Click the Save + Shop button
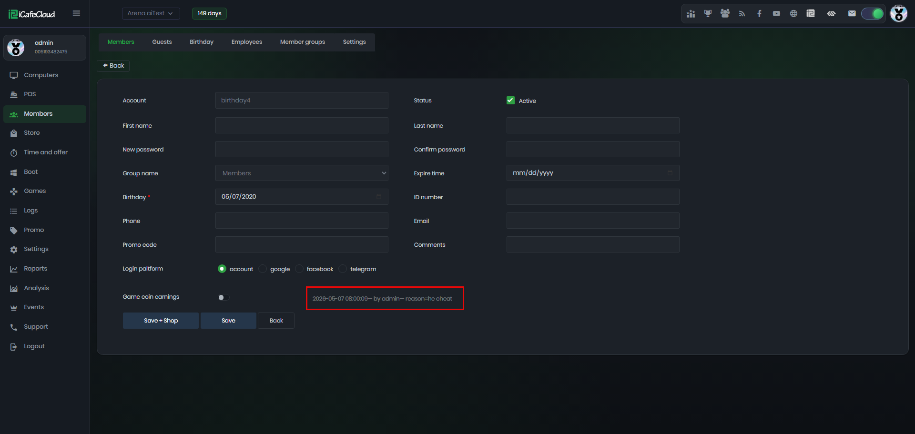The image size is (915, 434). click(x=161, y=321)
